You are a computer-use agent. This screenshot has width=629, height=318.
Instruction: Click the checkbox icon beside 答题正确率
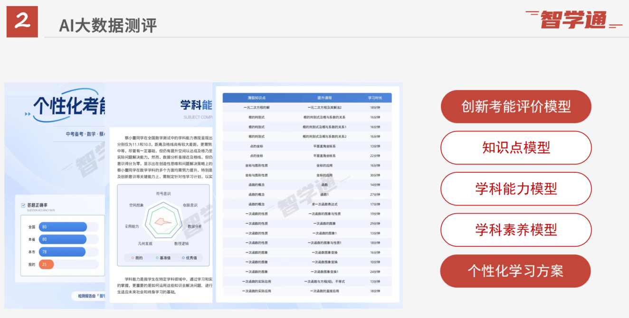(x=23, y=205)
